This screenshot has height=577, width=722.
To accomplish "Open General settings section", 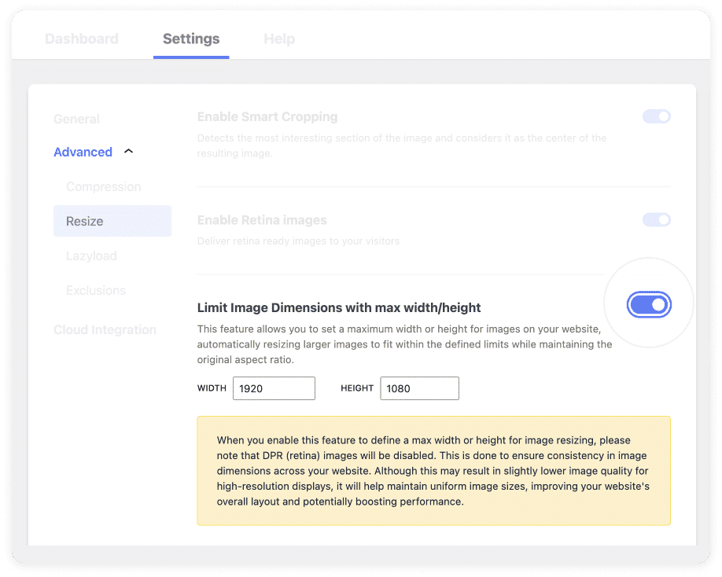I will [x=76, y=119].
